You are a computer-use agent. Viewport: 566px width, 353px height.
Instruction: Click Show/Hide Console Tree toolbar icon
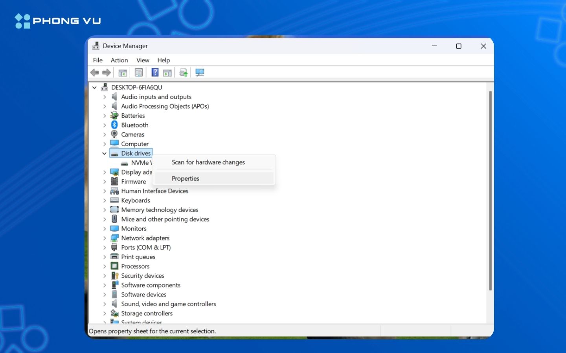coord(123,73)
